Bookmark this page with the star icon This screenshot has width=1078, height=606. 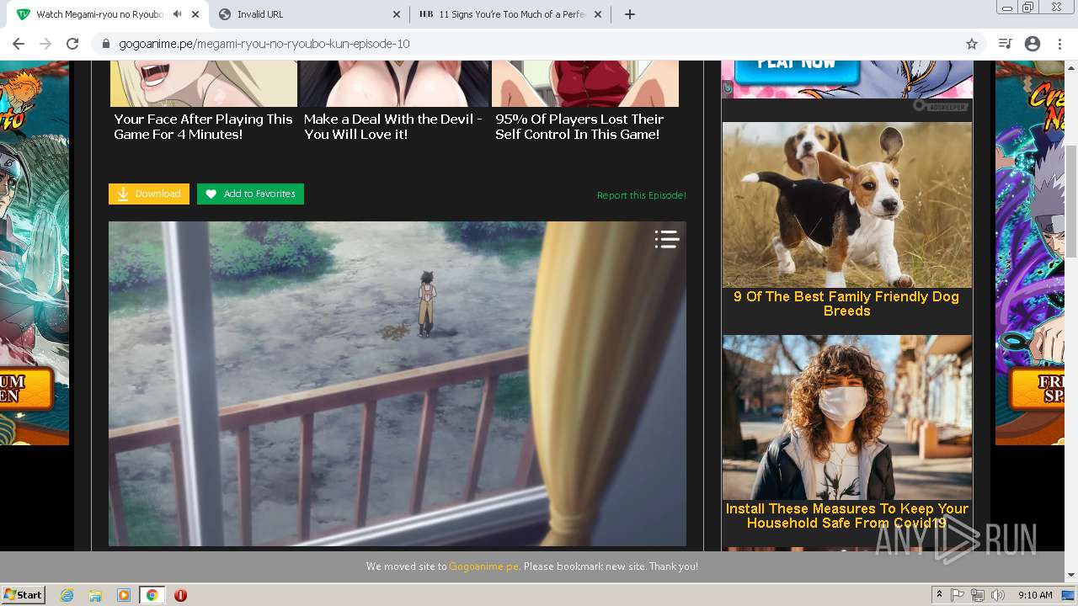pyautogui.click(x=971, y=44)
